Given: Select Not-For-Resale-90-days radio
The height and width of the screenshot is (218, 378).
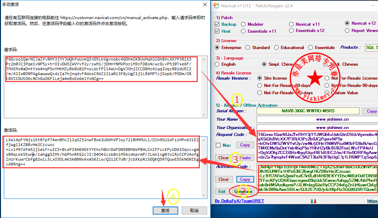Looking at the screenshot, I should 327,85.
